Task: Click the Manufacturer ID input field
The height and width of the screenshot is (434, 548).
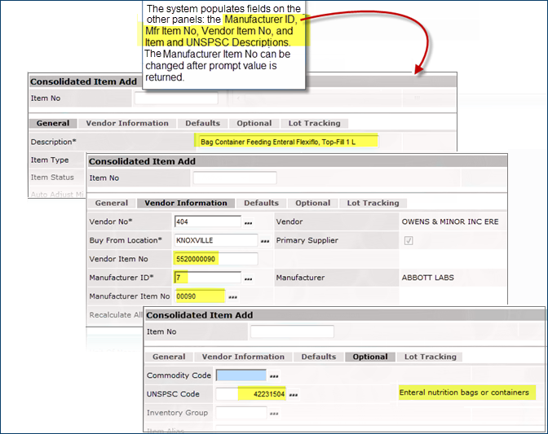Action: point(207,278)
